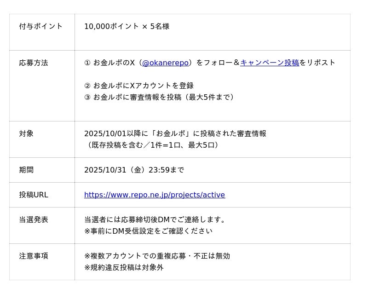
Task: Select the 注意事項 row label
Action: tap(34, 256)
